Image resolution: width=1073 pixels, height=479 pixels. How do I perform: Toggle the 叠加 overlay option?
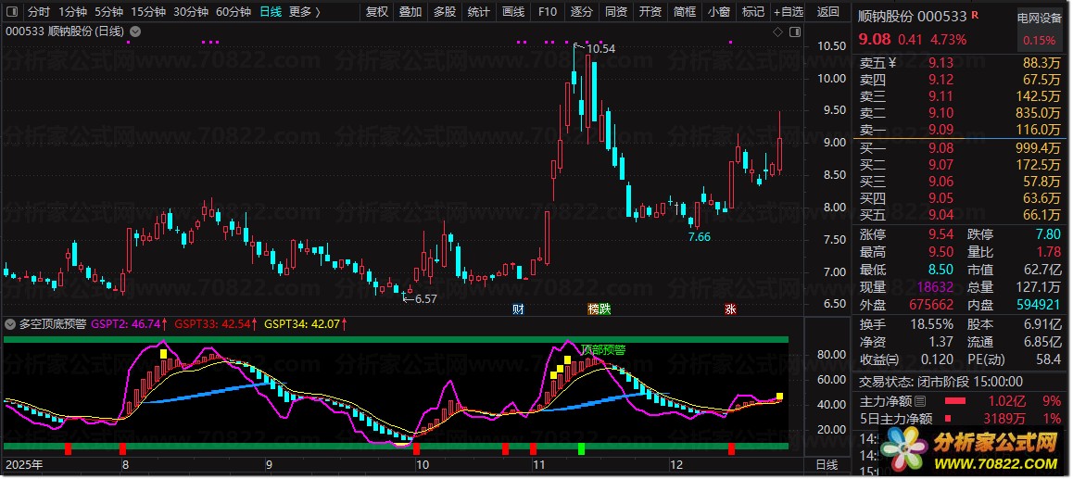(x=410, y=12)
